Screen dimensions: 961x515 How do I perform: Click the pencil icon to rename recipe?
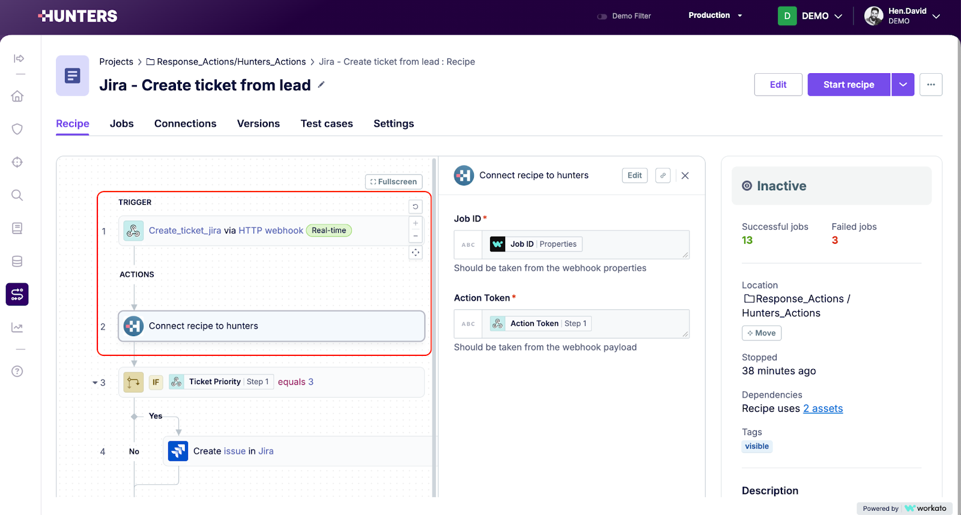pos(321,85)
